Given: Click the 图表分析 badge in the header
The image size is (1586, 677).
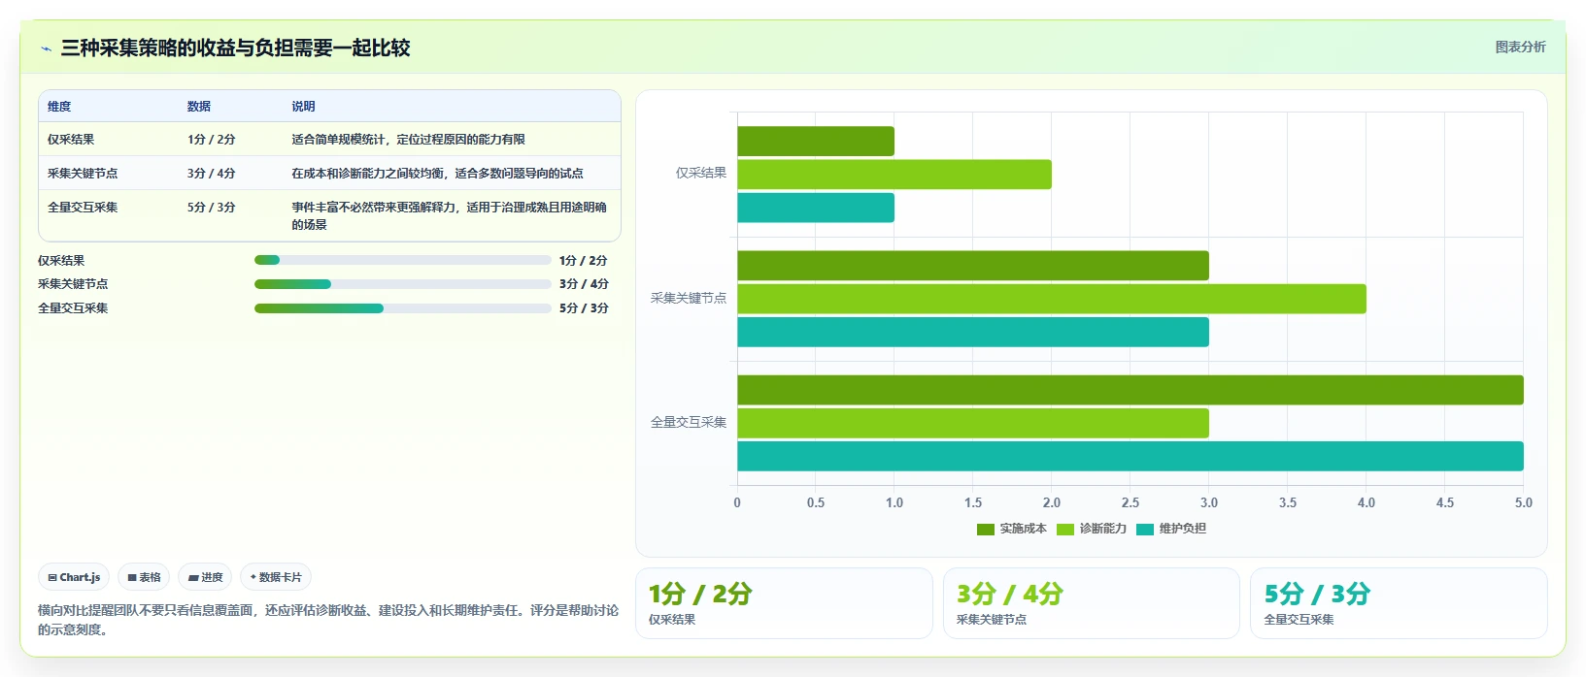Looking at the screenshot, I should point(1520,47).
